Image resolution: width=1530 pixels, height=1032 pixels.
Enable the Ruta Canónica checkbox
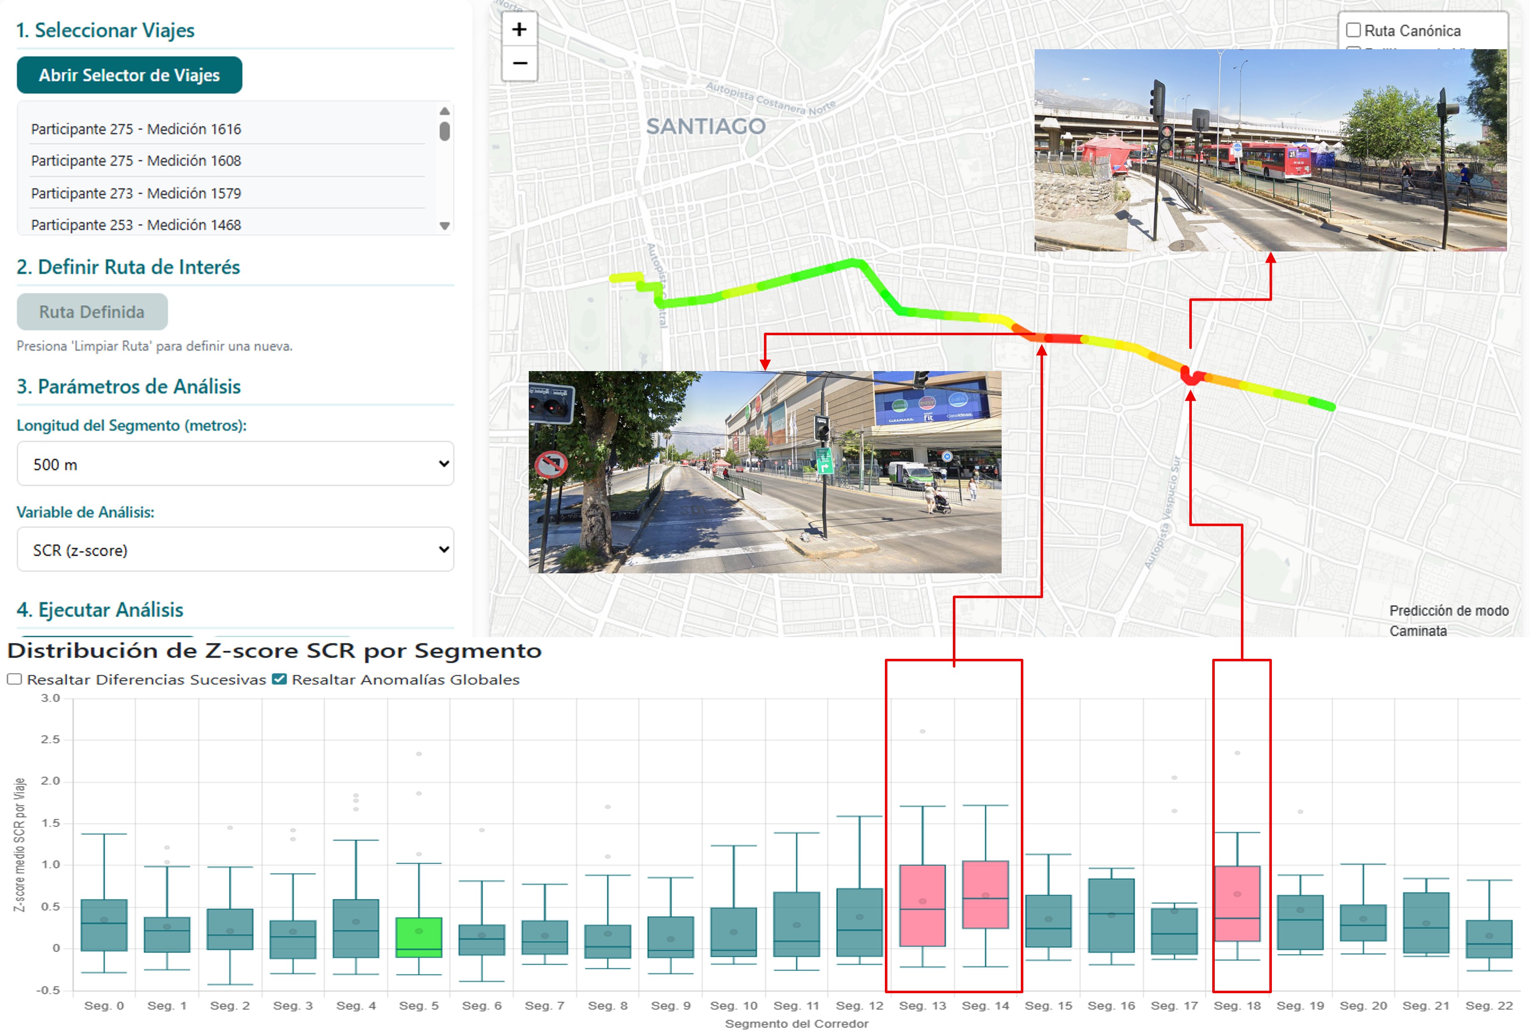[1353, 30]
